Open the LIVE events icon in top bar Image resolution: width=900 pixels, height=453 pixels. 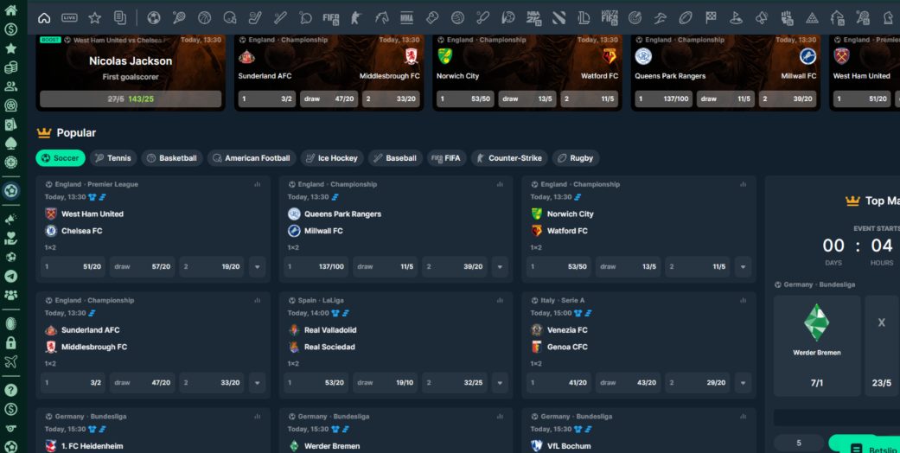click(x=69, y=18)
